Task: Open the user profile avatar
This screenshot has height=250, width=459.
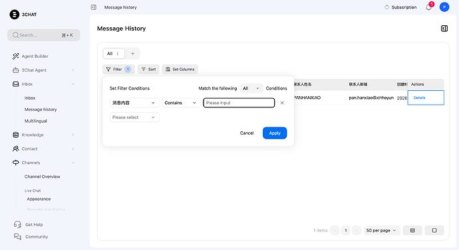Action: [444, 7]
